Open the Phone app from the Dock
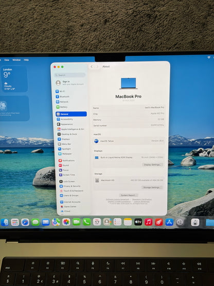The width and height of the screenshot is (214, 286). 87,222
